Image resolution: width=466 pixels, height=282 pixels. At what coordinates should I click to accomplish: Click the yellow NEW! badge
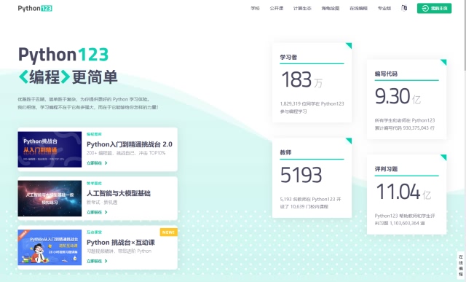pos(168,232)
